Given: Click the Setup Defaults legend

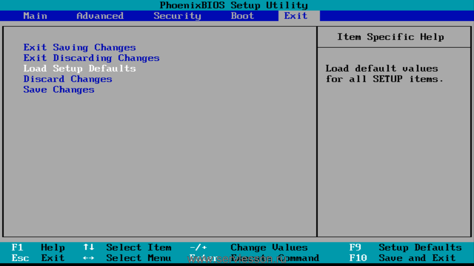Looking at the screenshot, I should coord(420,247).
